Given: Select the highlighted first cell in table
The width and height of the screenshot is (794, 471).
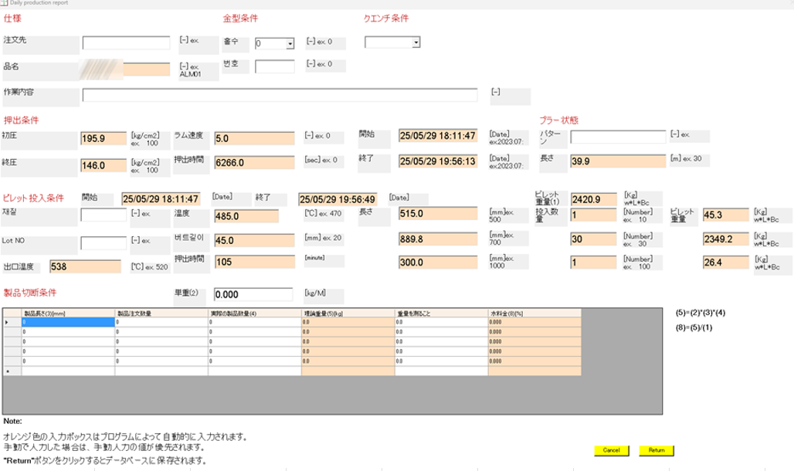Looking at the screenshot, I should click(x=68, y=322).
